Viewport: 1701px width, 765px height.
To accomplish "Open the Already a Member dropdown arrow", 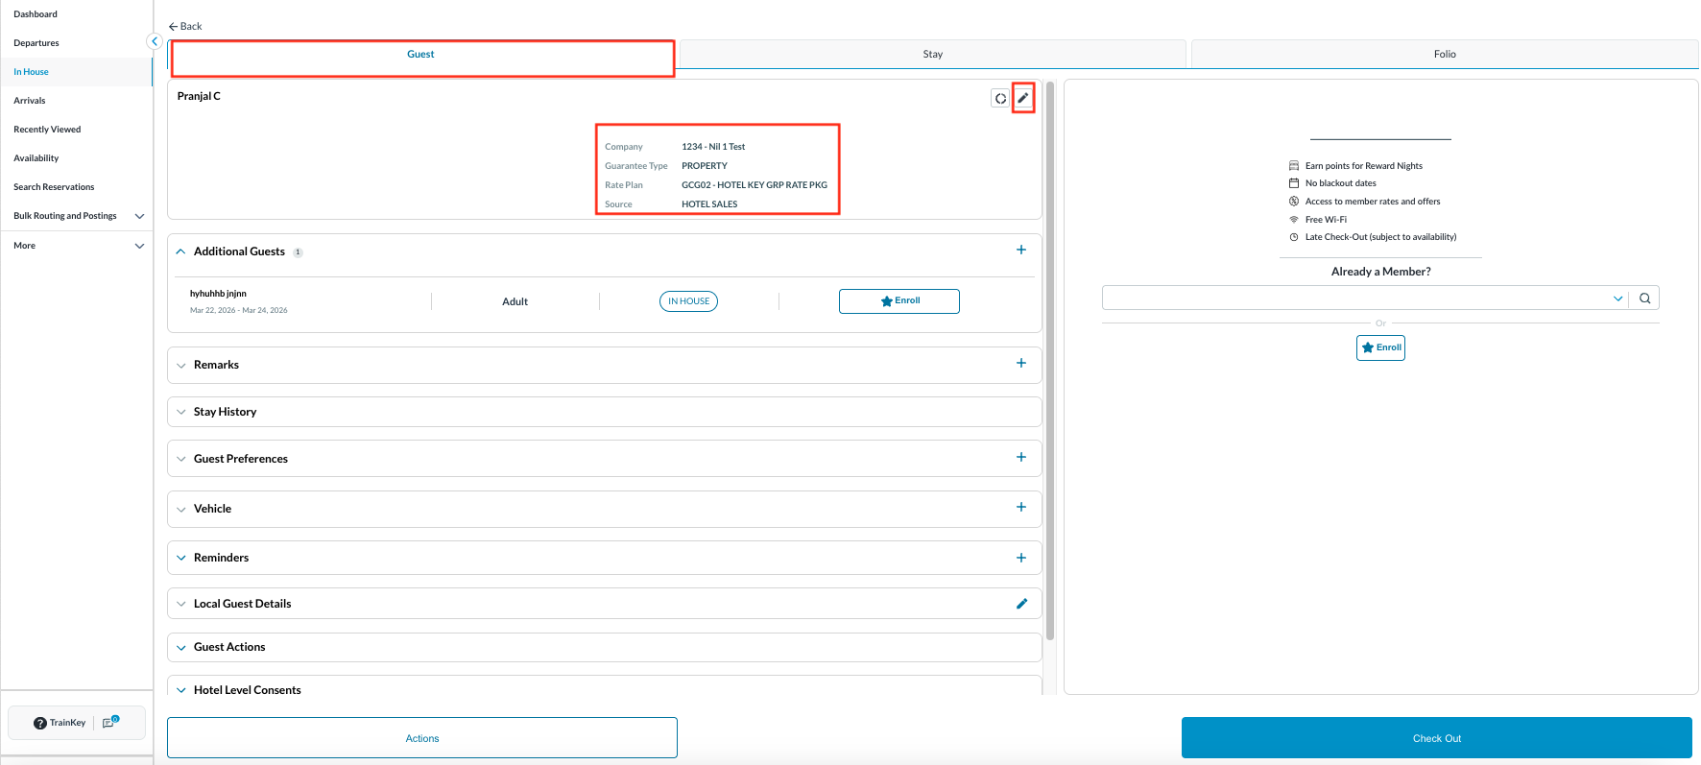I will coord(1617,299).
